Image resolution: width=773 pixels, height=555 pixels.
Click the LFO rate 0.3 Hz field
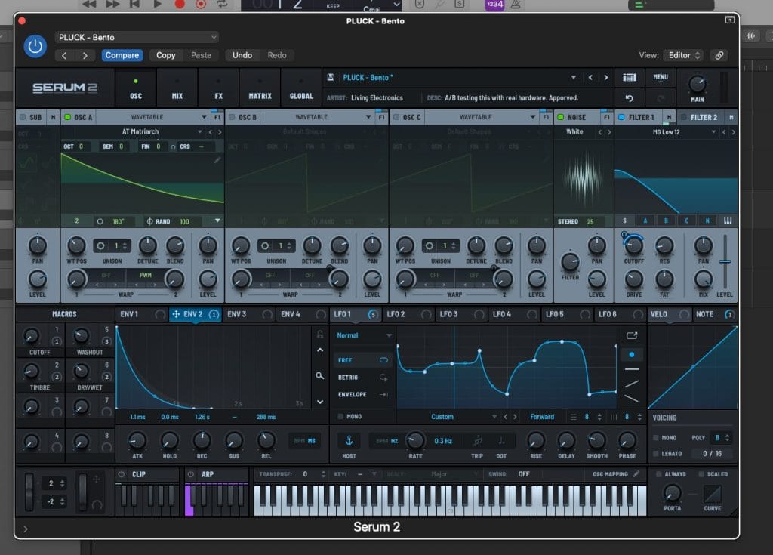click(x=442, y=440)
